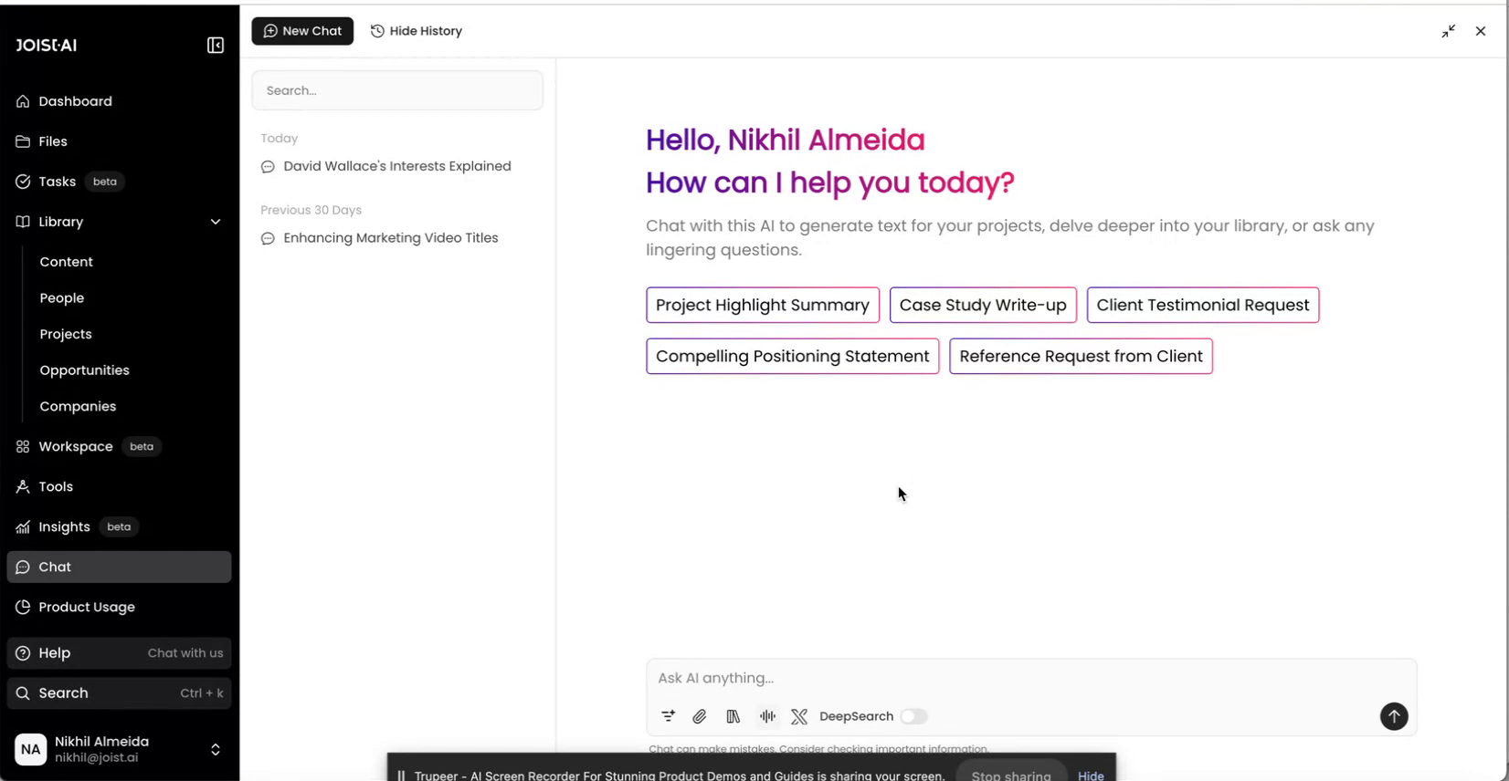Click Hide History button
Screen dimensions: 1509x781
point(417,31)
